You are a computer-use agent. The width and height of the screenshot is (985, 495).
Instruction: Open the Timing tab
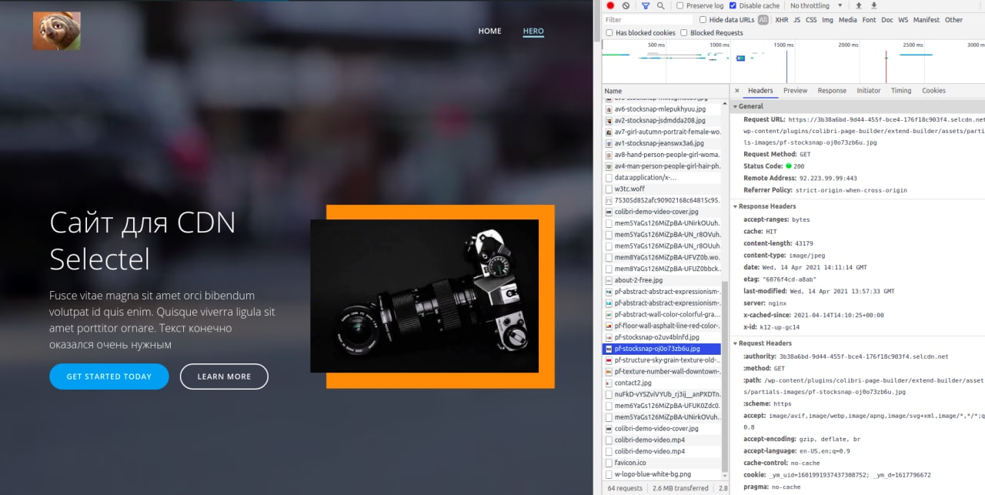pyautogui.click(x=901, y=91)
